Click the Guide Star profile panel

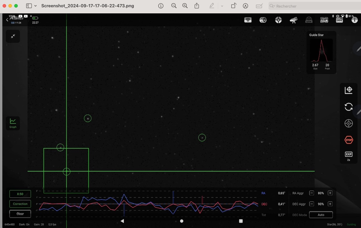(321, 52)
